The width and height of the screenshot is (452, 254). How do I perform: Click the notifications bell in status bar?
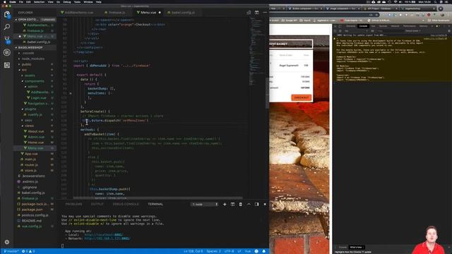[x=263, y=251]
